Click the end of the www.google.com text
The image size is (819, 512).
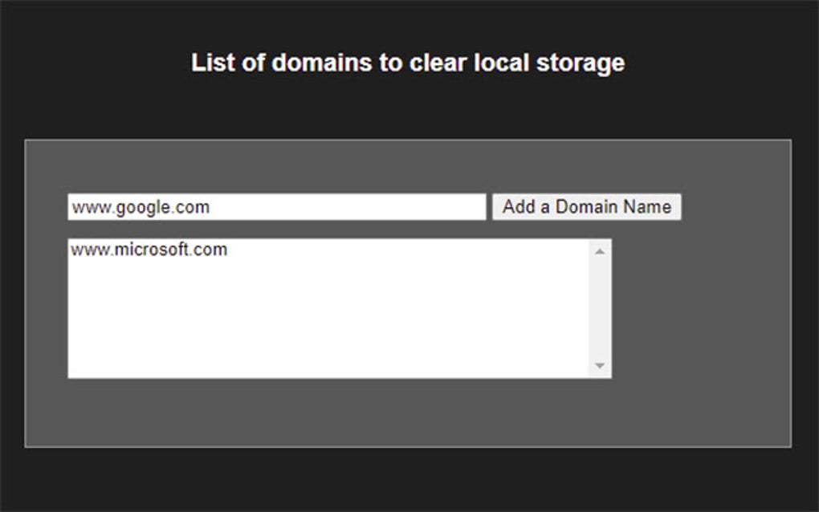pos(210,207)
